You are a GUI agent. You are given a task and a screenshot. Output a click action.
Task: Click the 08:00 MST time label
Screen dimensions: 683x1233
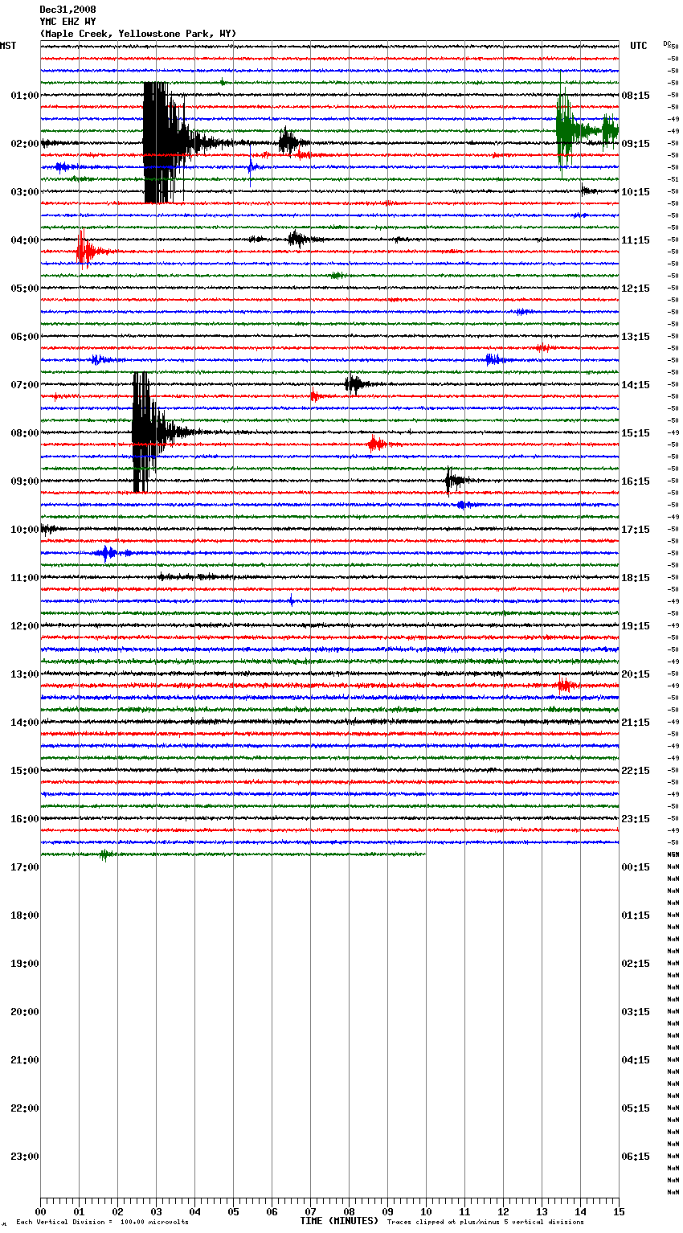[x=24, y=433]
